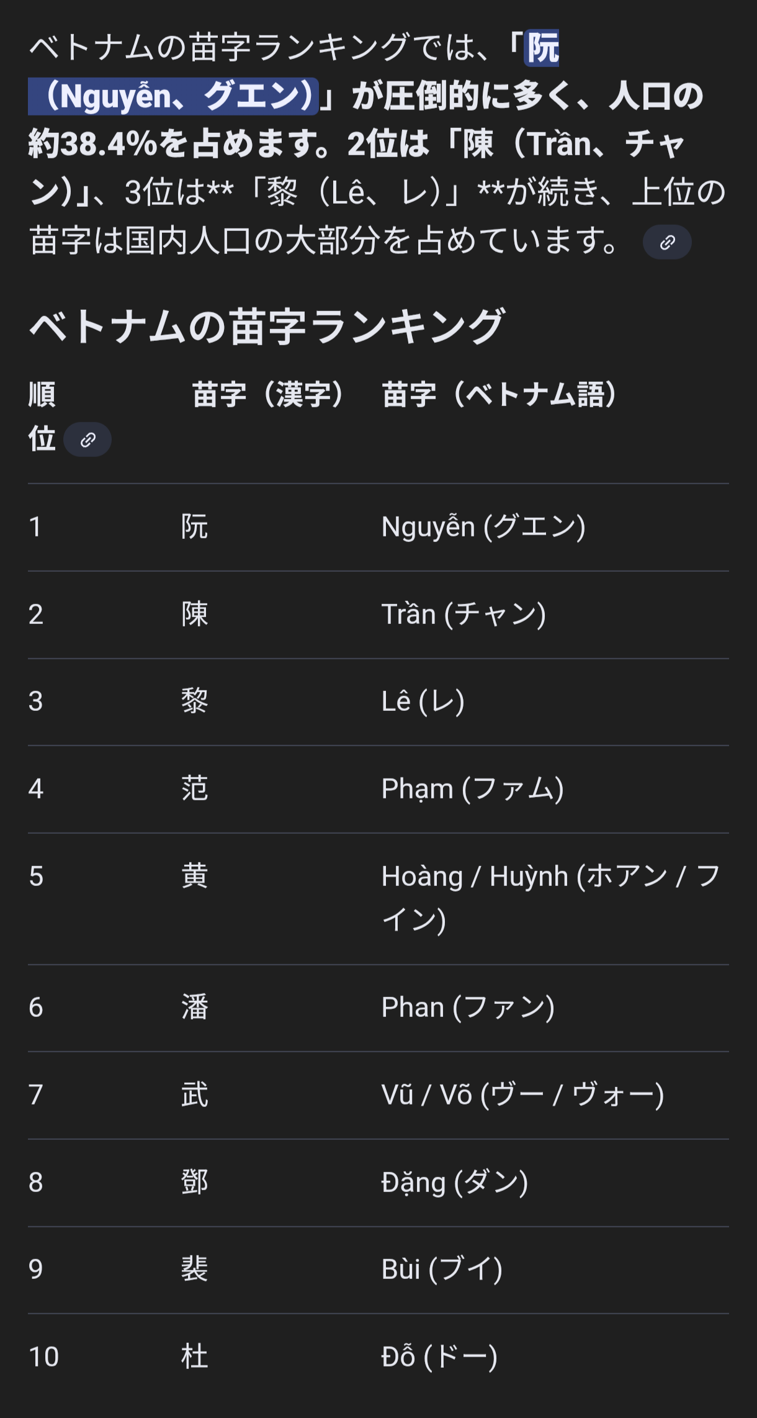Click the kanji 杜 in the last row
The width and height of the screenshot is (757, 1418).
(195, 1357)
